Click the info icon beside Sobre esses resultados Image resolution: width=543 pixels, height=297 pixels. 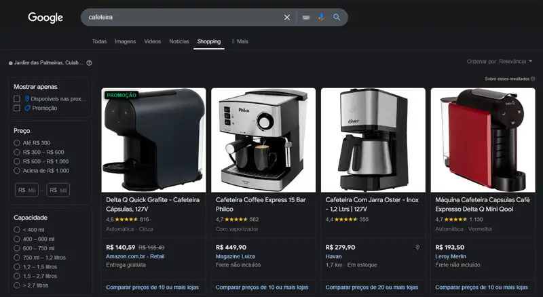point(533,79)
